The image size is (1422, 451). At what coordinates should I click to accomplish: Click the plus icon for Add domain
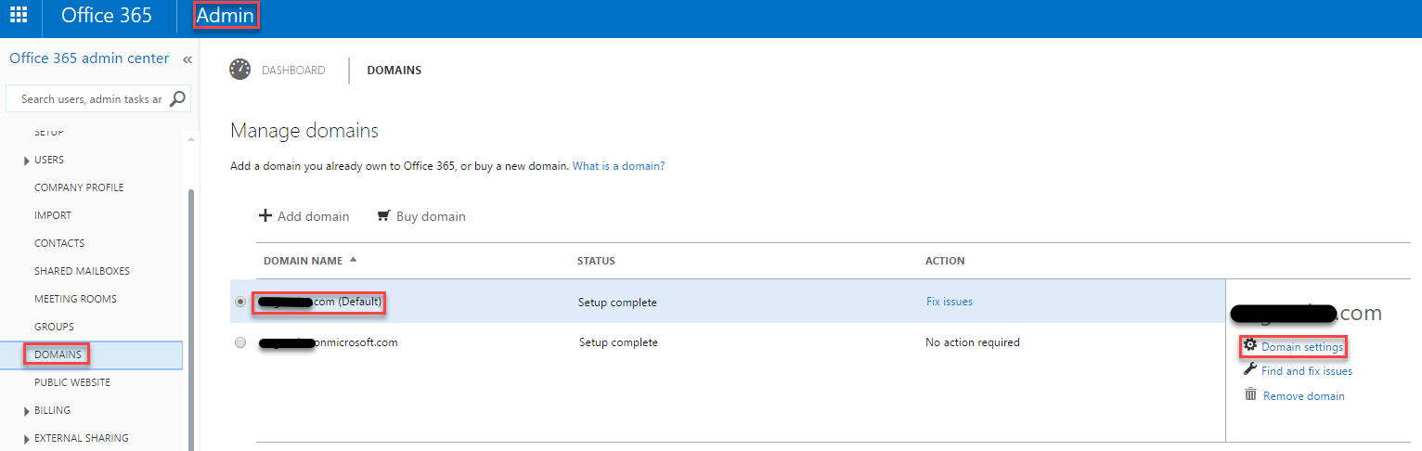(x=265, y=215)
